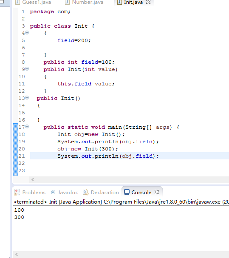Close the Console view
Screen dimensions: 229x258
[x=157, y=192]
